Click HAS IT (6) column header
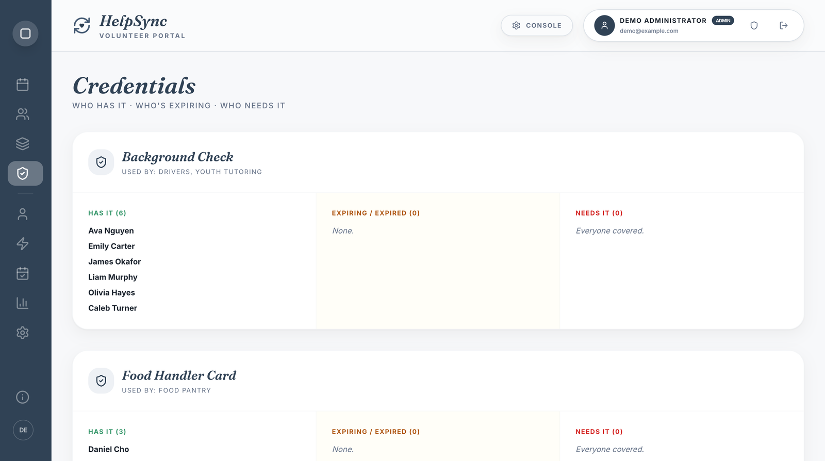 point(107,213)
